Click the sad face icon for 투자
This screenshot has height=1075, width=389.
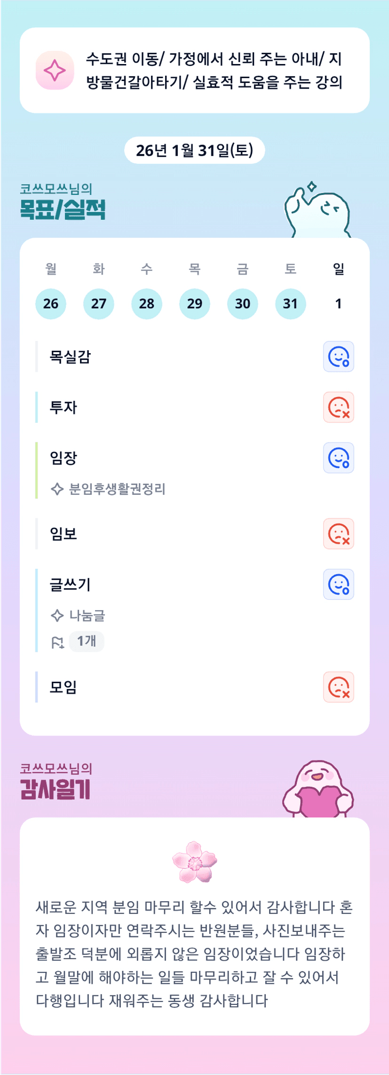pyautogui.click(x=338, y=407)
